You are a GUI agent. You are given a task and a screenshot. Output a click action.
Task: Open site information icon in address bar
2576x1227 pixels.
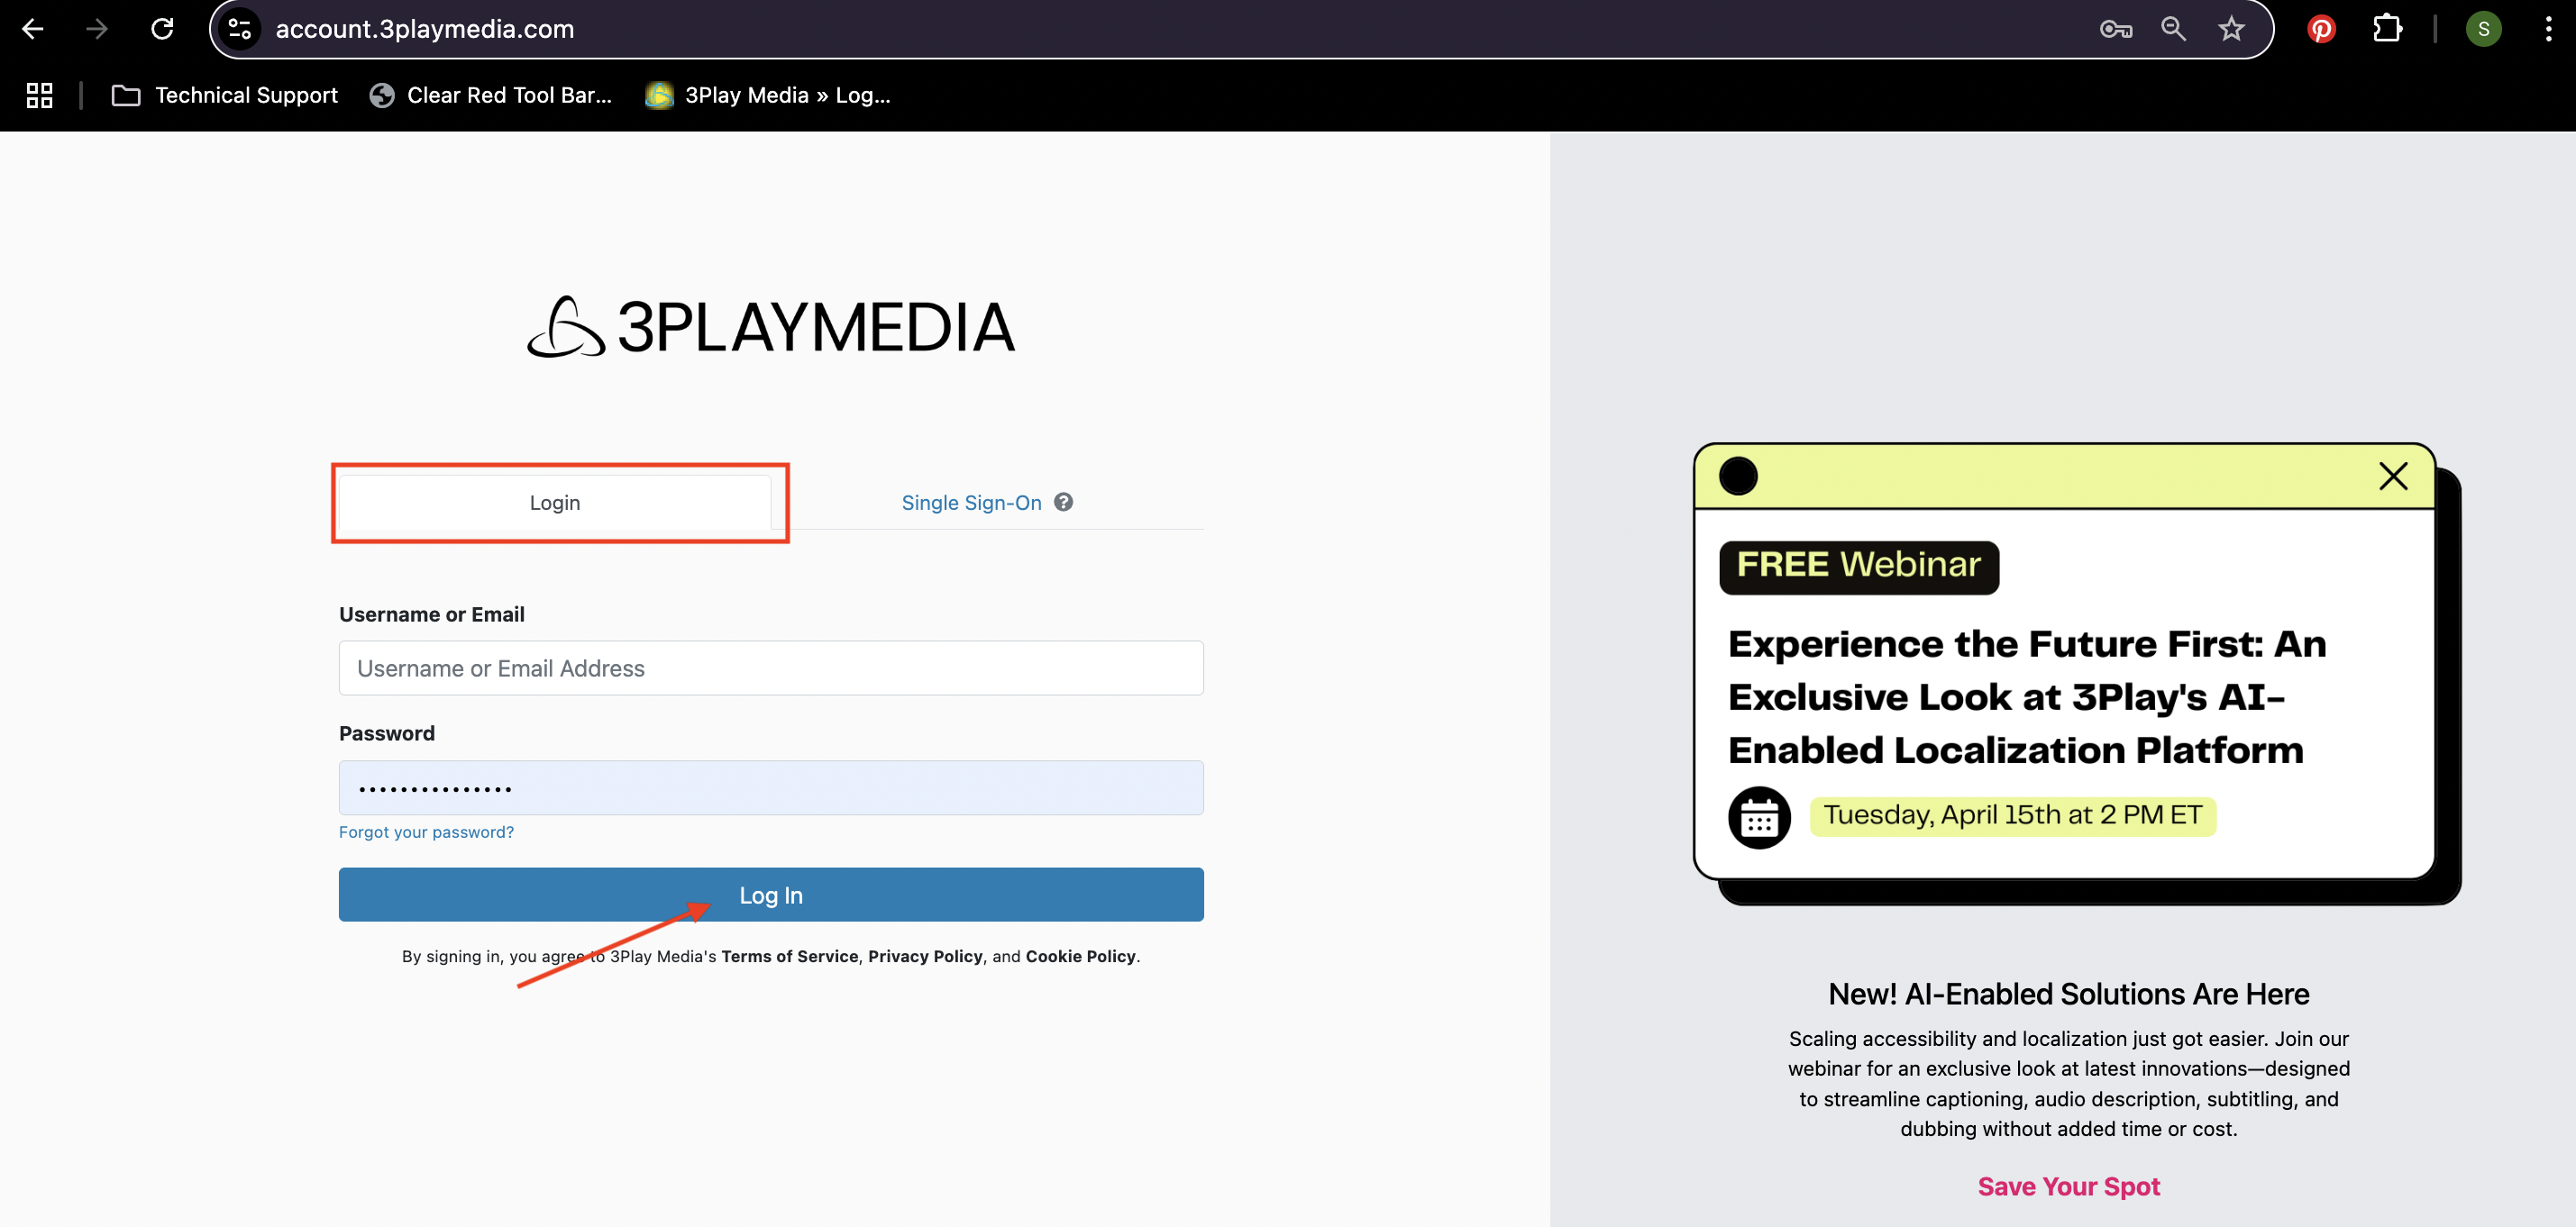point(240,29)
